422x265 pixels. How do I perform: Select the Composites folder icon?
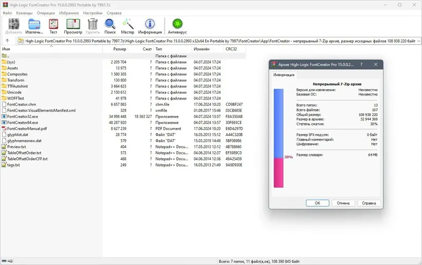point(4,74)
